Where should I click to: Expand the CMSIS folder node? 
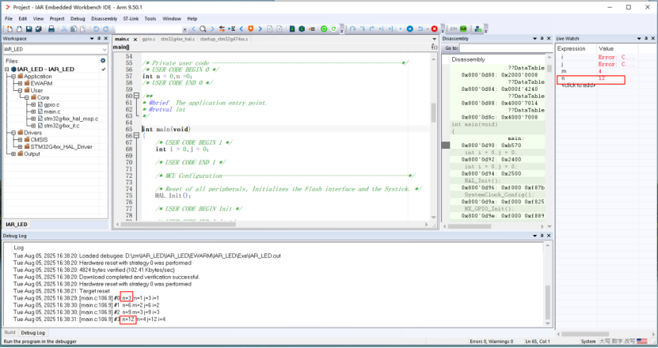point(20,140)
